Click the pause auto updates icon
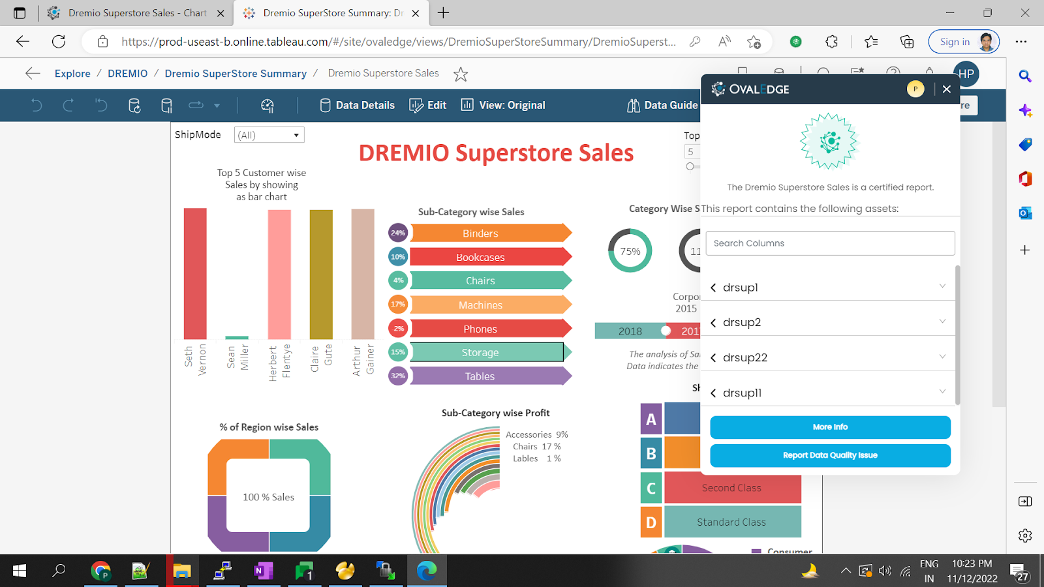 (x=166, y=105)
